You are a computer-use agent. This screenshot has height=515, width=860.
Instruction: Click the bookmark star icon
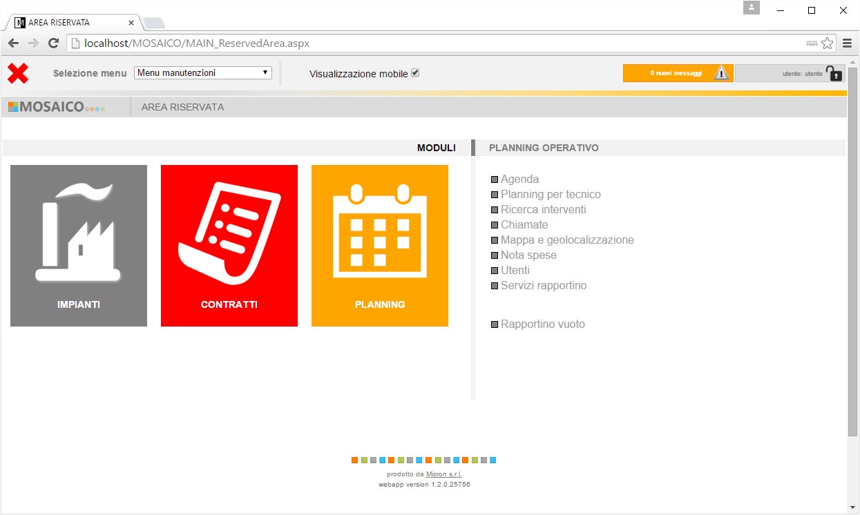(827, 43)
